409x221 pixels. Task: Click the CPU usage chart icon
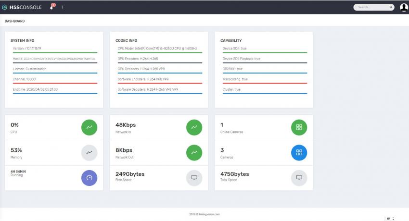(89, 127)
